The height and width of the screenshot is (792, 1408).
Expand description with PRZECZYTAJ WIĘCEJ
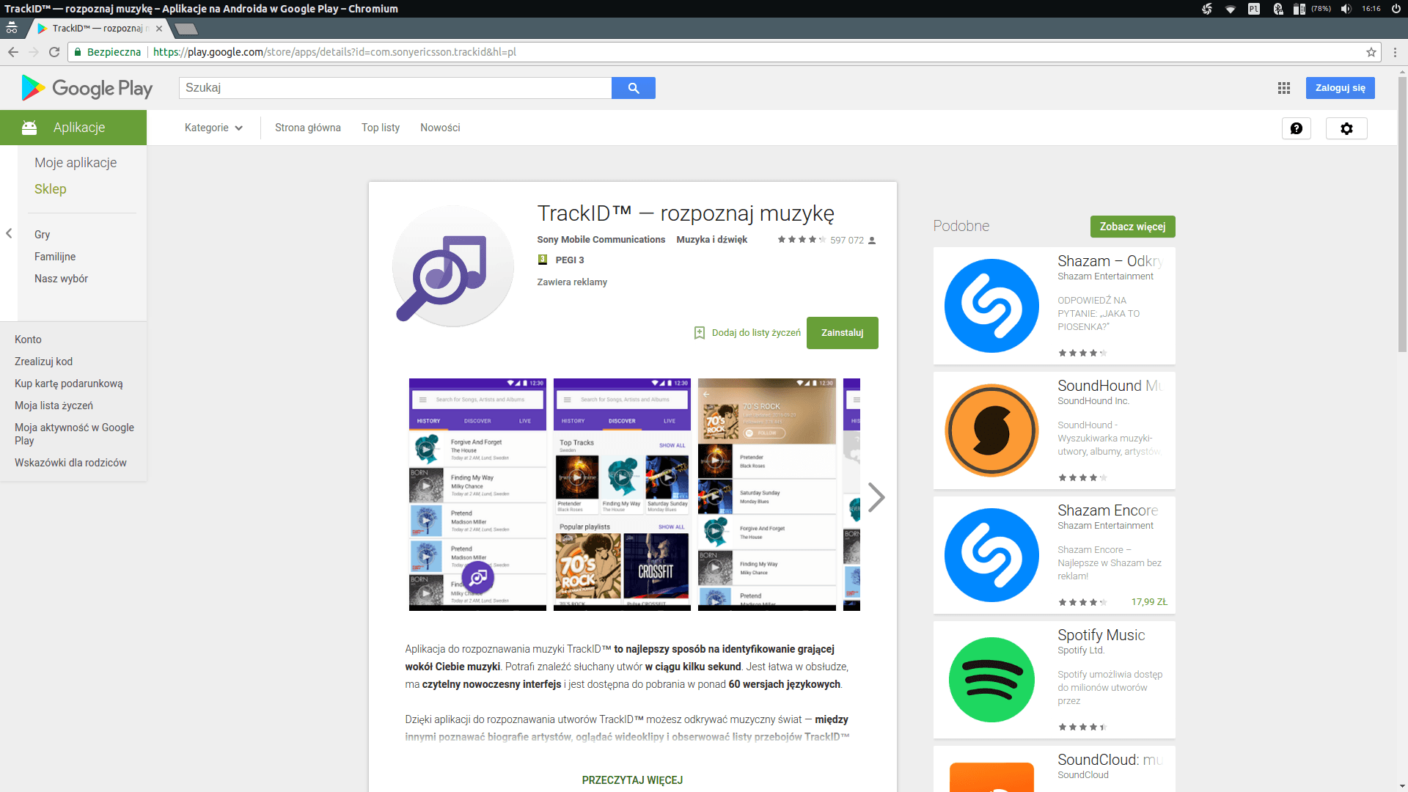click(x=632, y=780)
